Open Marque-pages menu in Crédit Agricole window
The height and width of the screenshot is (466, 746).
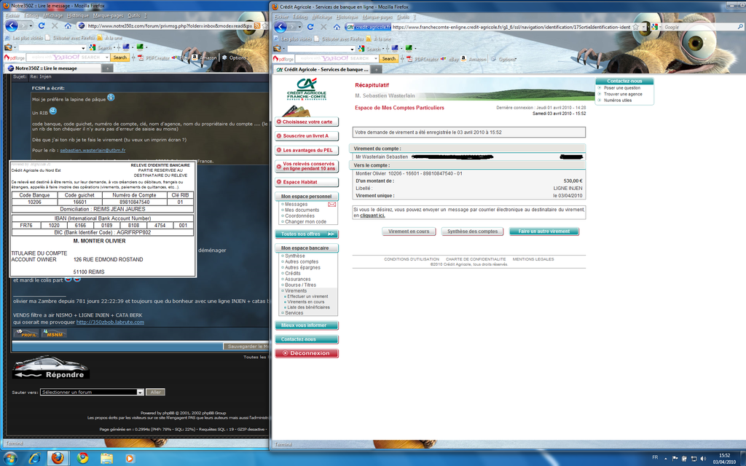378,17
